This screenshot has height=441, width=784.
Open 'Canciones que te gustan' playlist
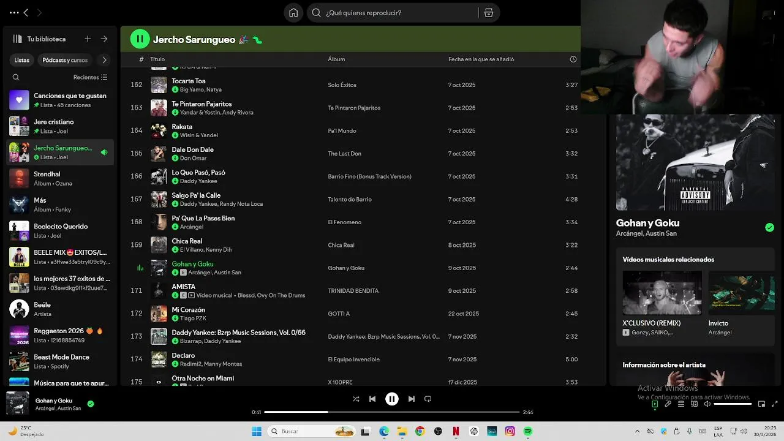coord(60,100)
